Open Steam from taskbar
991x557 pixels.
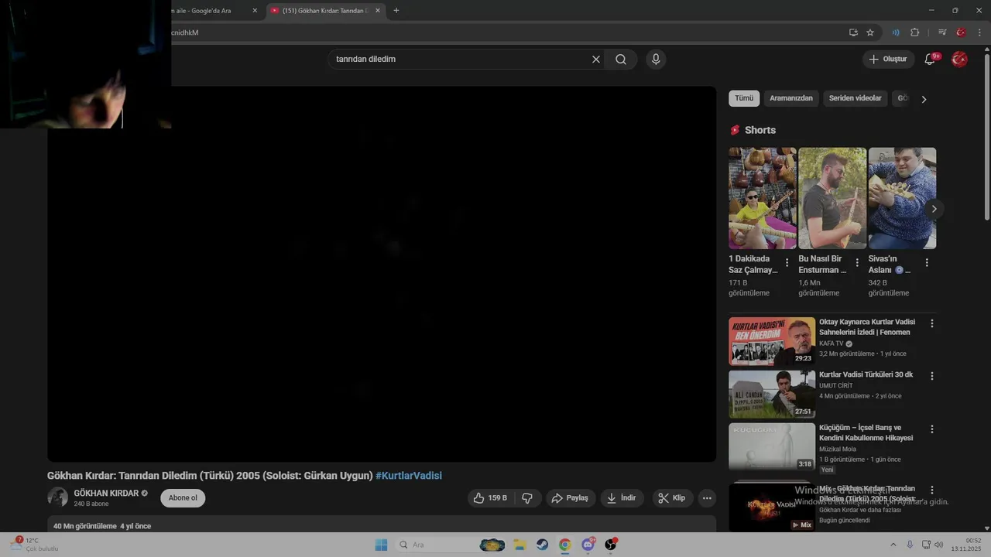tap(543, 545)
